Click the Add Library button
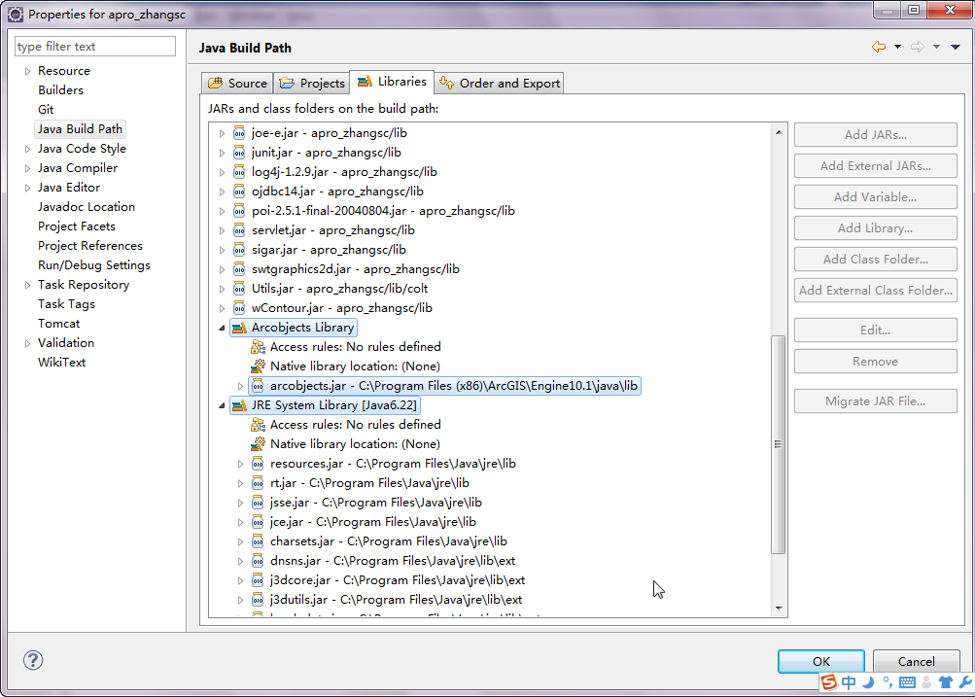Image resolution: width=975 pixels, height=697 pixels. [x=876, y=228]
